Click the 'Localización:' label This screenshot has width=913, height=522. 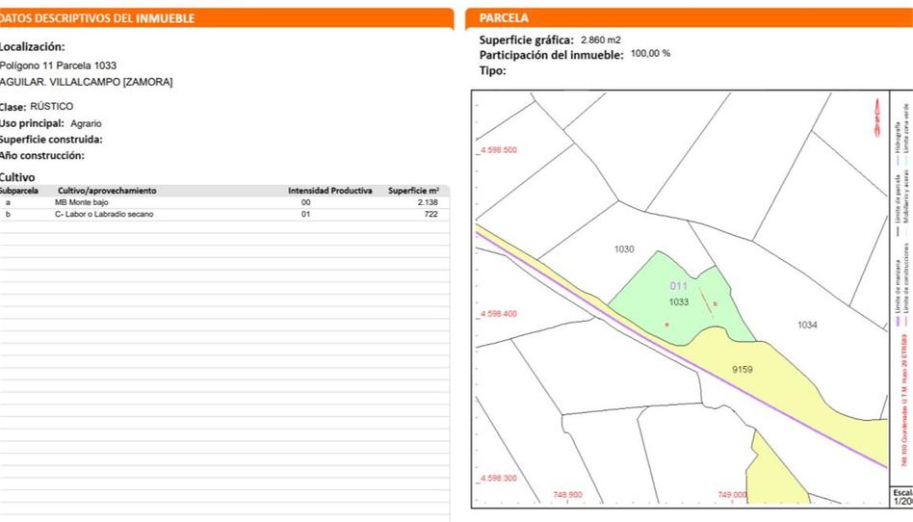click(33, 46)
